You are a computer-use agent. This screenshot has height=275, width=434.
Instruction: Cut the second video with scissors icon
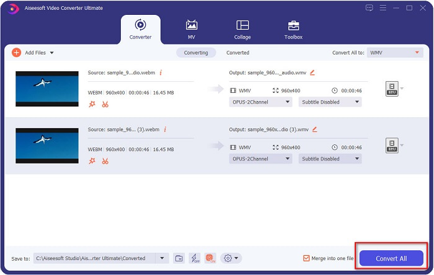(x=105, y=161)
